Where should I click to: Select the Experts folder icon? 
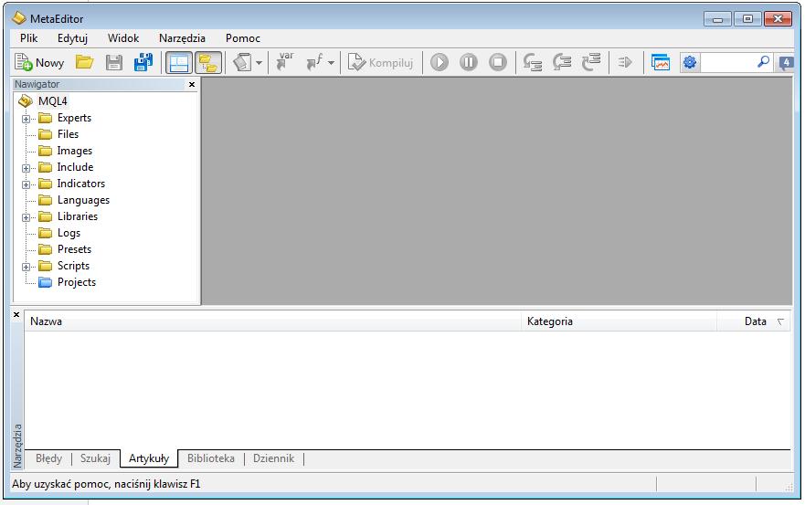[46, 118]
